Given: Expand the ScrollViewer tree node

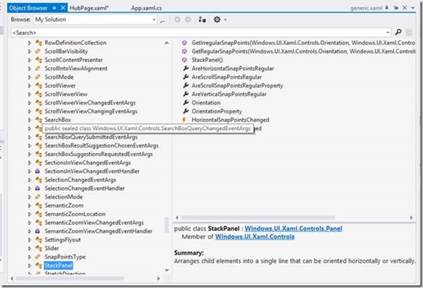Looking at the screenshot, I should [x=29, y=86].
